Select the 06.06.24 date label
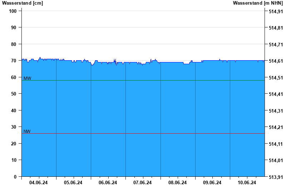286x196 pixels. point(108,182)
